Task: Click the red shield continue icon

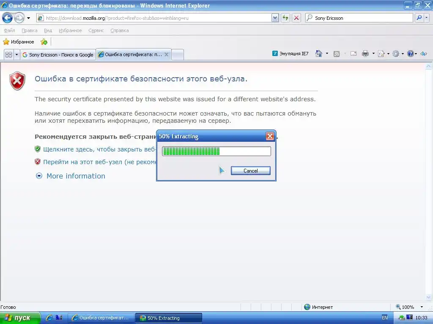Action: pos(38,162)
